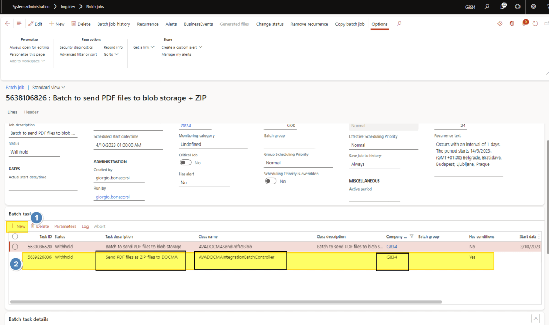Collapse the Batch task details section
The height and width of the screenshot is (325, 549).
[535, 319]
